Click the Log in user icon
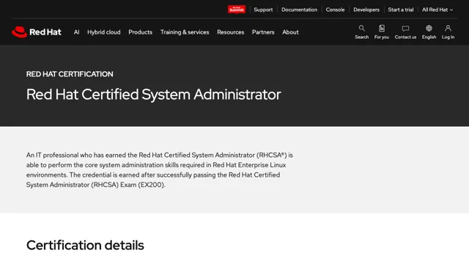 (448, 28)
